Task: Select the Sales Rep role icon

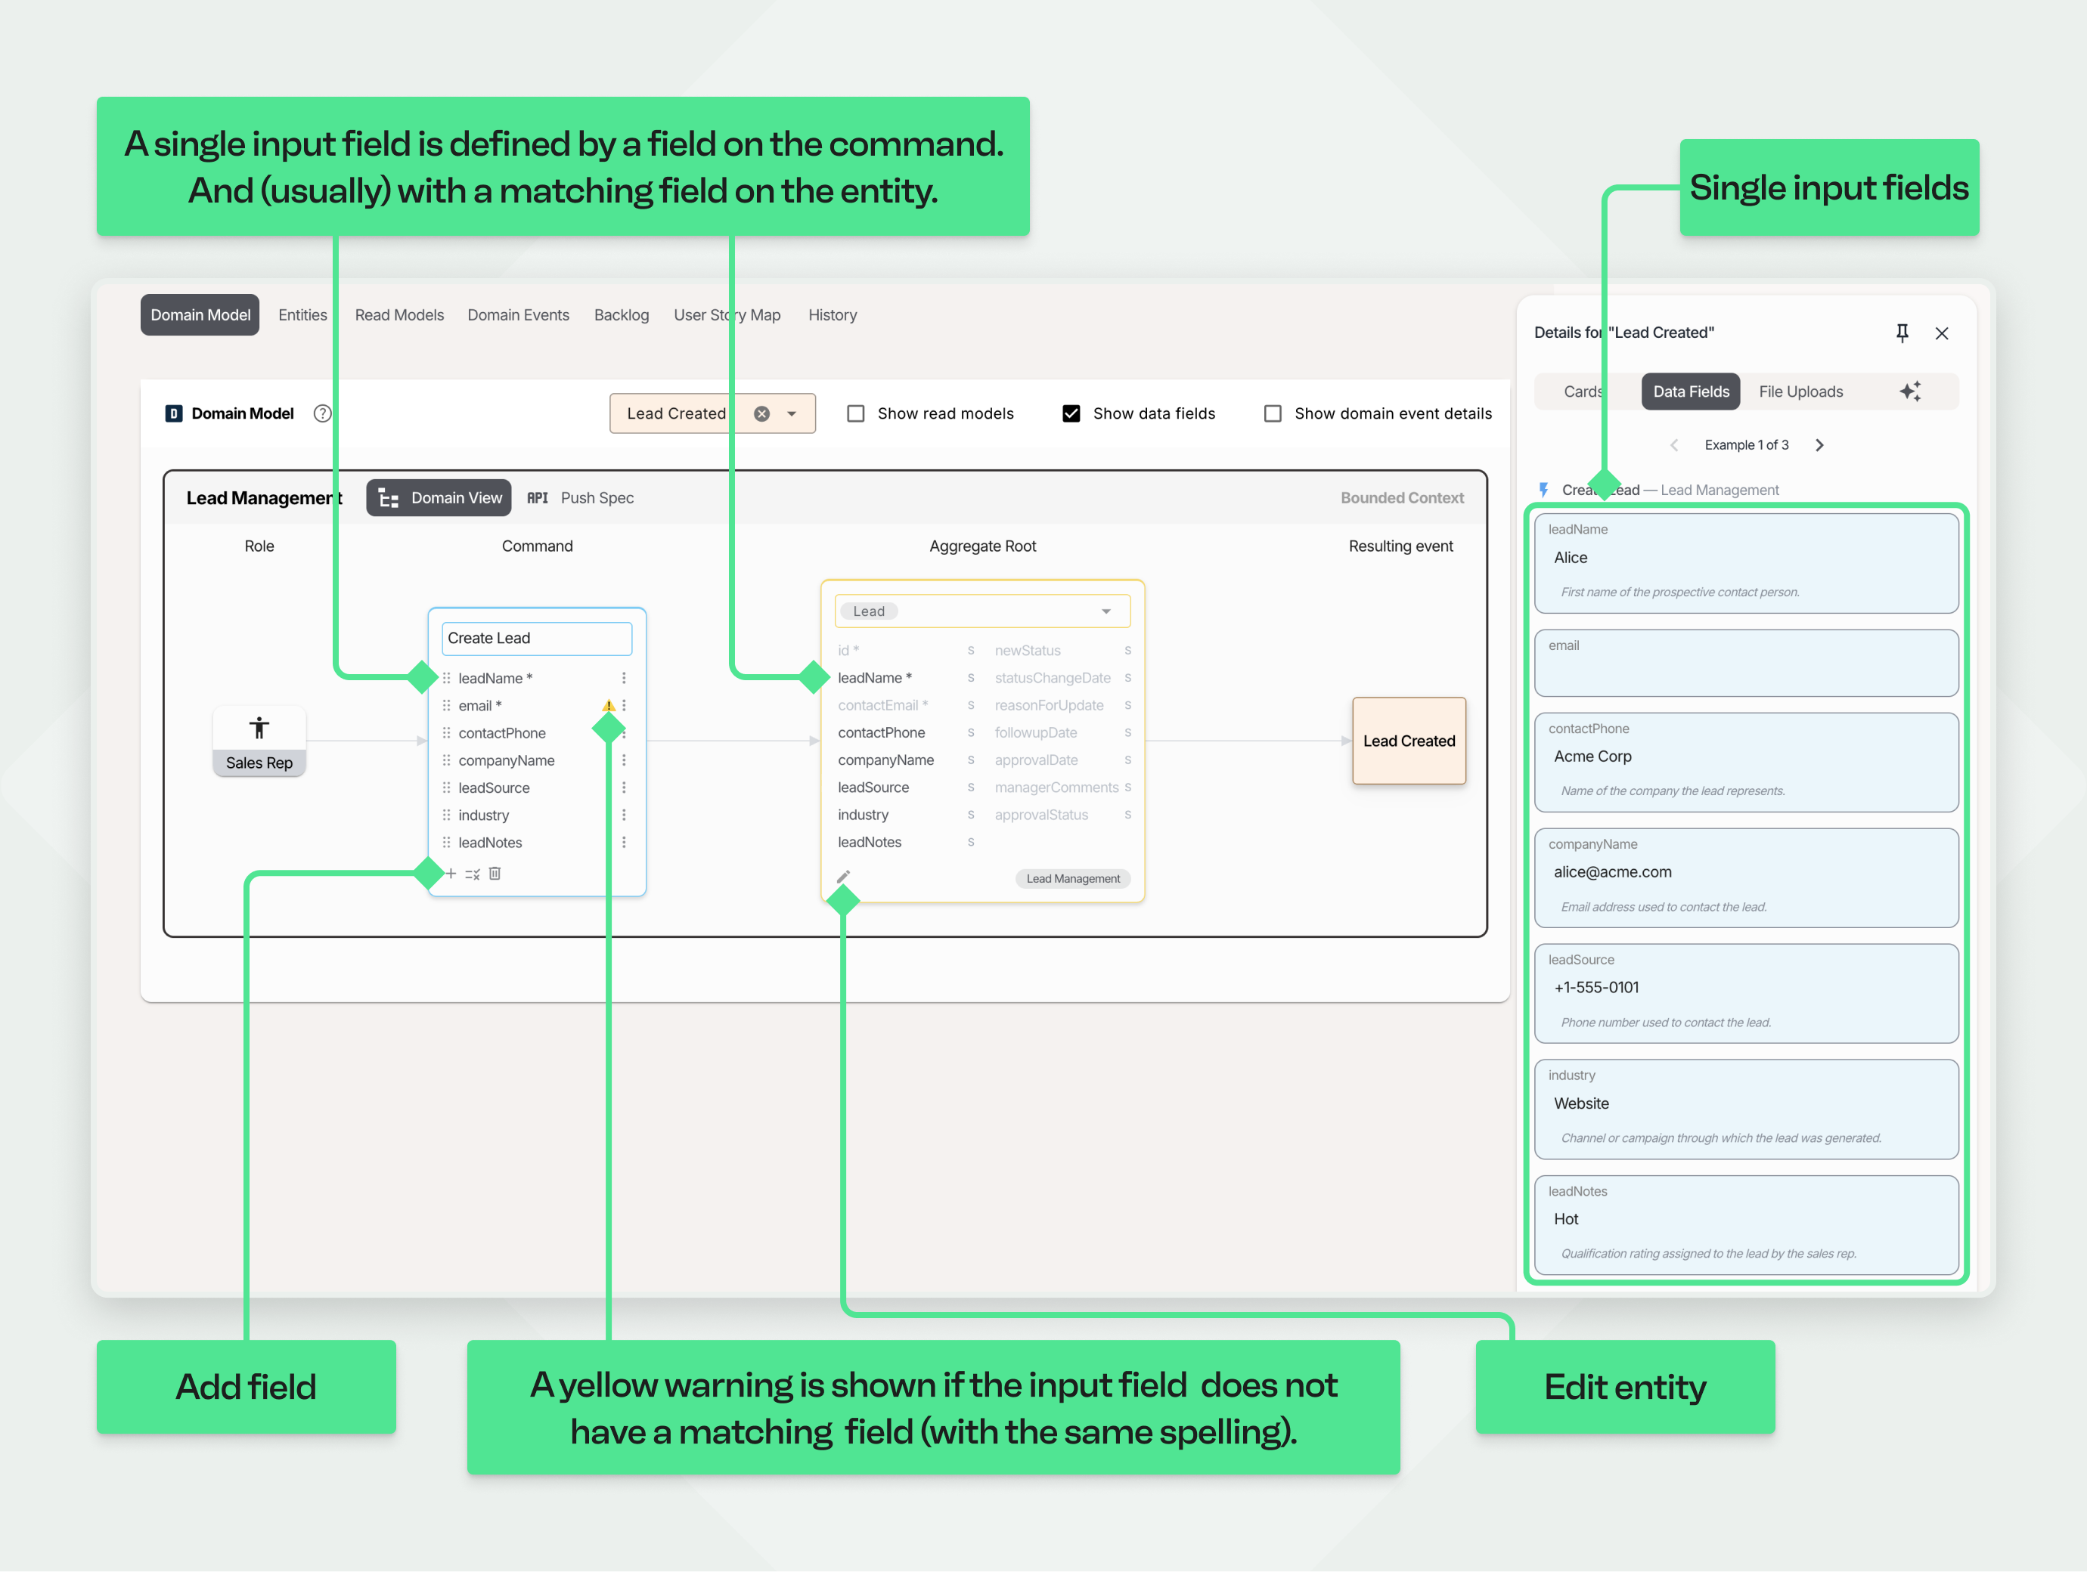Action: [x=259, y=728]
